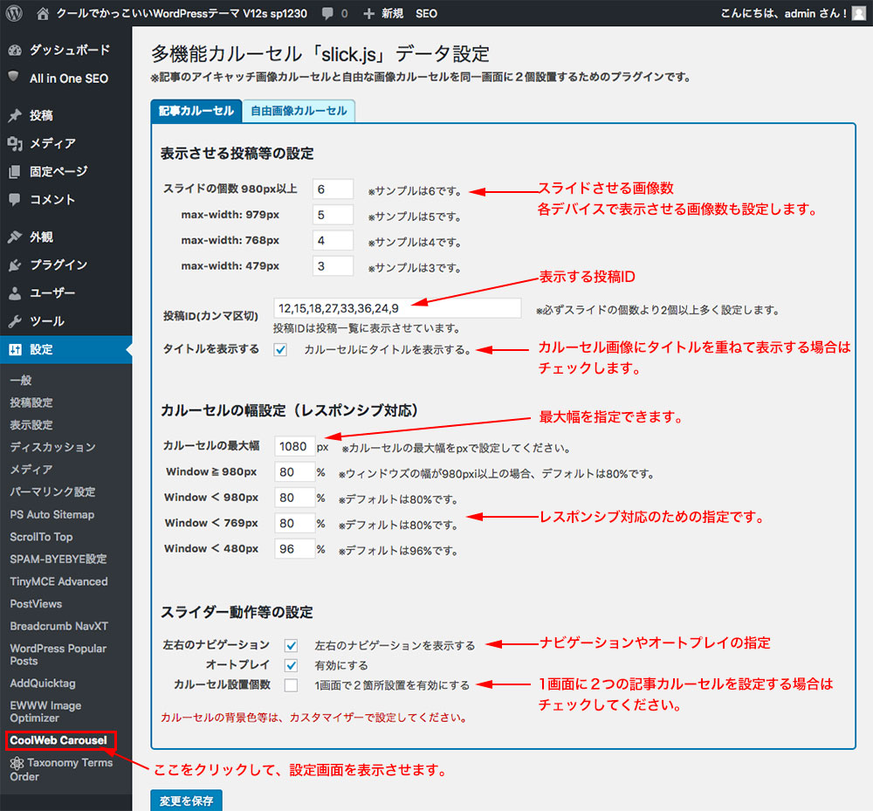The height and width of the screenshot is (811, 873).
Task: Click the home site icon
Action: [x=43, y=13]
